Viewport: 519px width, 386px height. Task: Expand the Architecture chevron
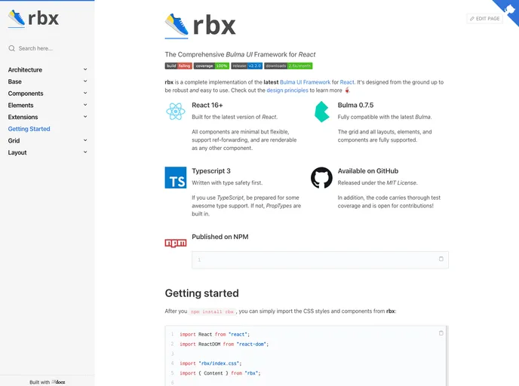click(85, 69)
